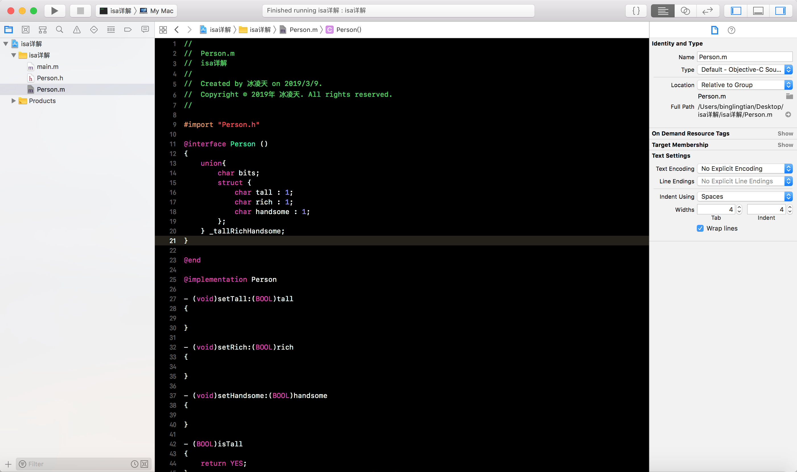The image size is (797, 472).
Task: Open the Version editor
Action: point(707,11)
